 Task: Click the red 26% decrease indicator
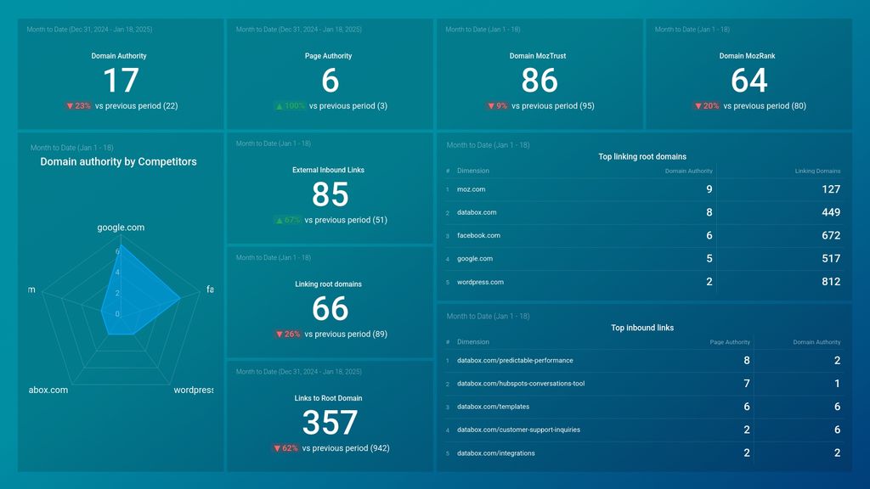[287, 334]
